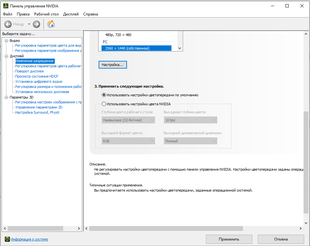Open the back history dropdown arrow

(29, 24)
